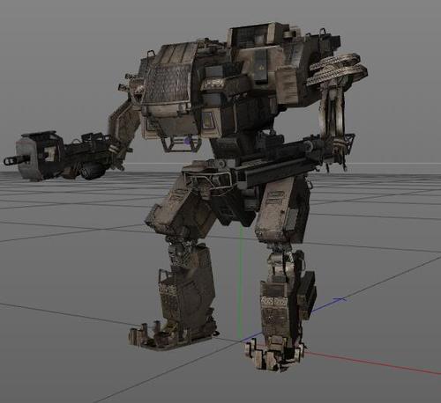Click the small purple marker under the torso
Image resolution: width=441 pixels, height=403 pixels.
point(187,141)
